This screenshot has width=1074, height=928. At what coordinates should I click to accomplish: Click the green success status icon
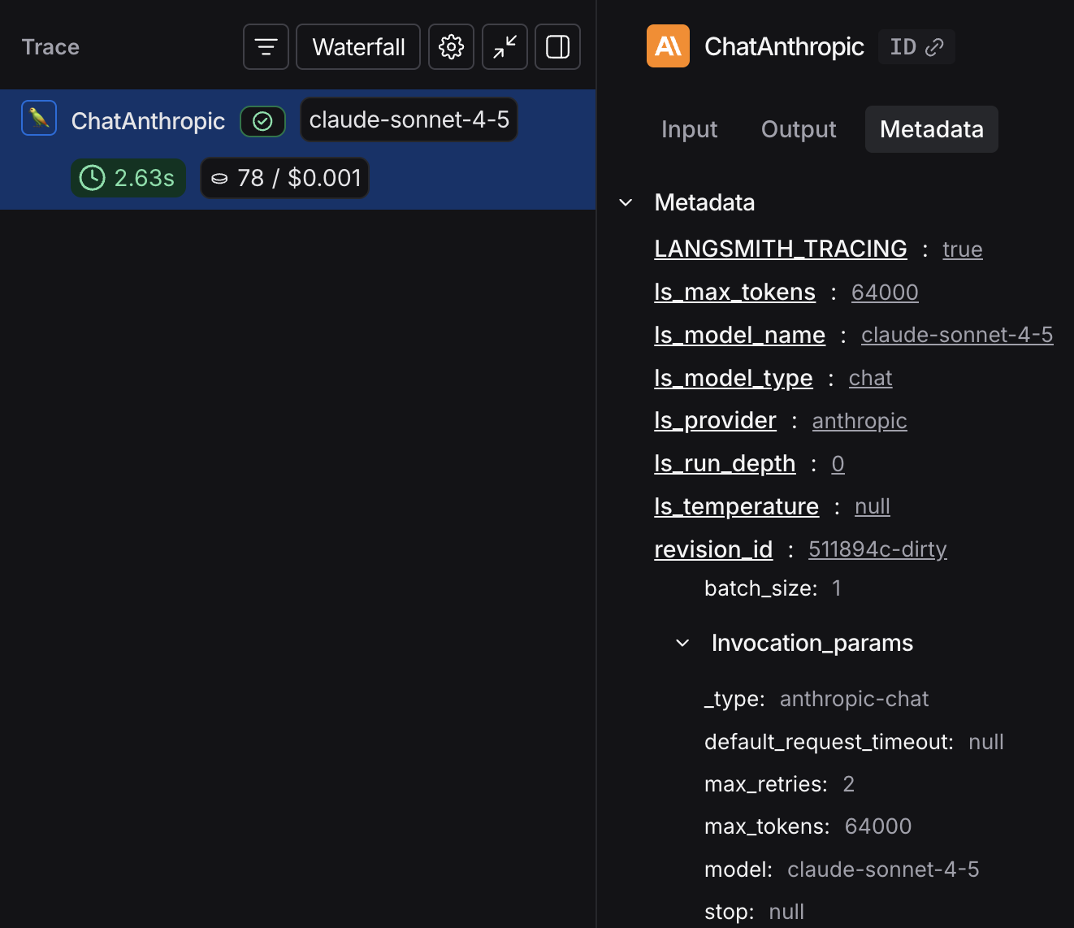tap(262, 121)
